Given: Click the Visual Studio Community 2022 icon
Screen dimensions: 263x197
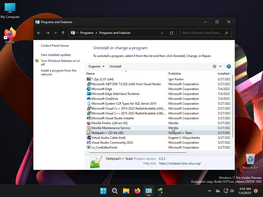Looking at the screenshot, I should pos(89,142).
